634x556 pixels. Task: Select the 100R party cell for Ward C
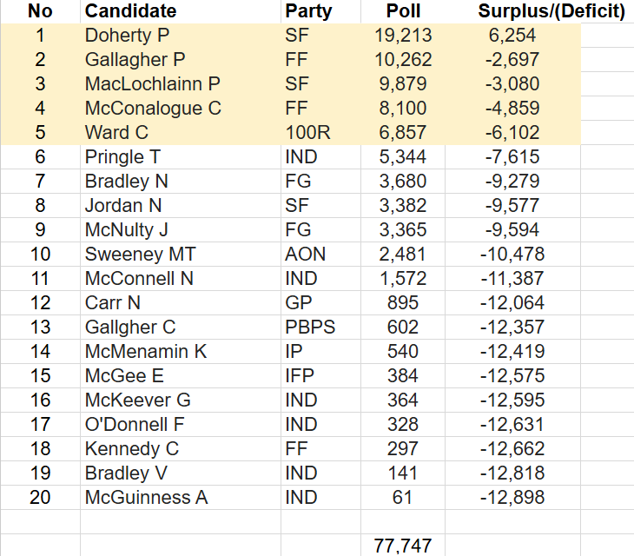coord(320,133)
